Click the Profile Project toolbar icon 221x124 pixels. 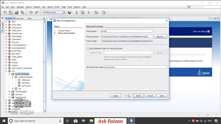tap(104, 12)
